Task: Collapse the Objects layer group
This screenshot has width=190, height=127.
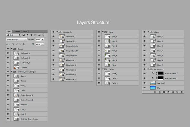Action: 12,49
